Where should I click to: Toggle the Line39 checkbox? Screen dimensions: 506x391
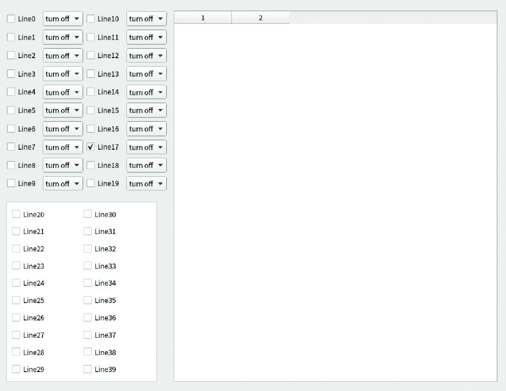(88, 369)
